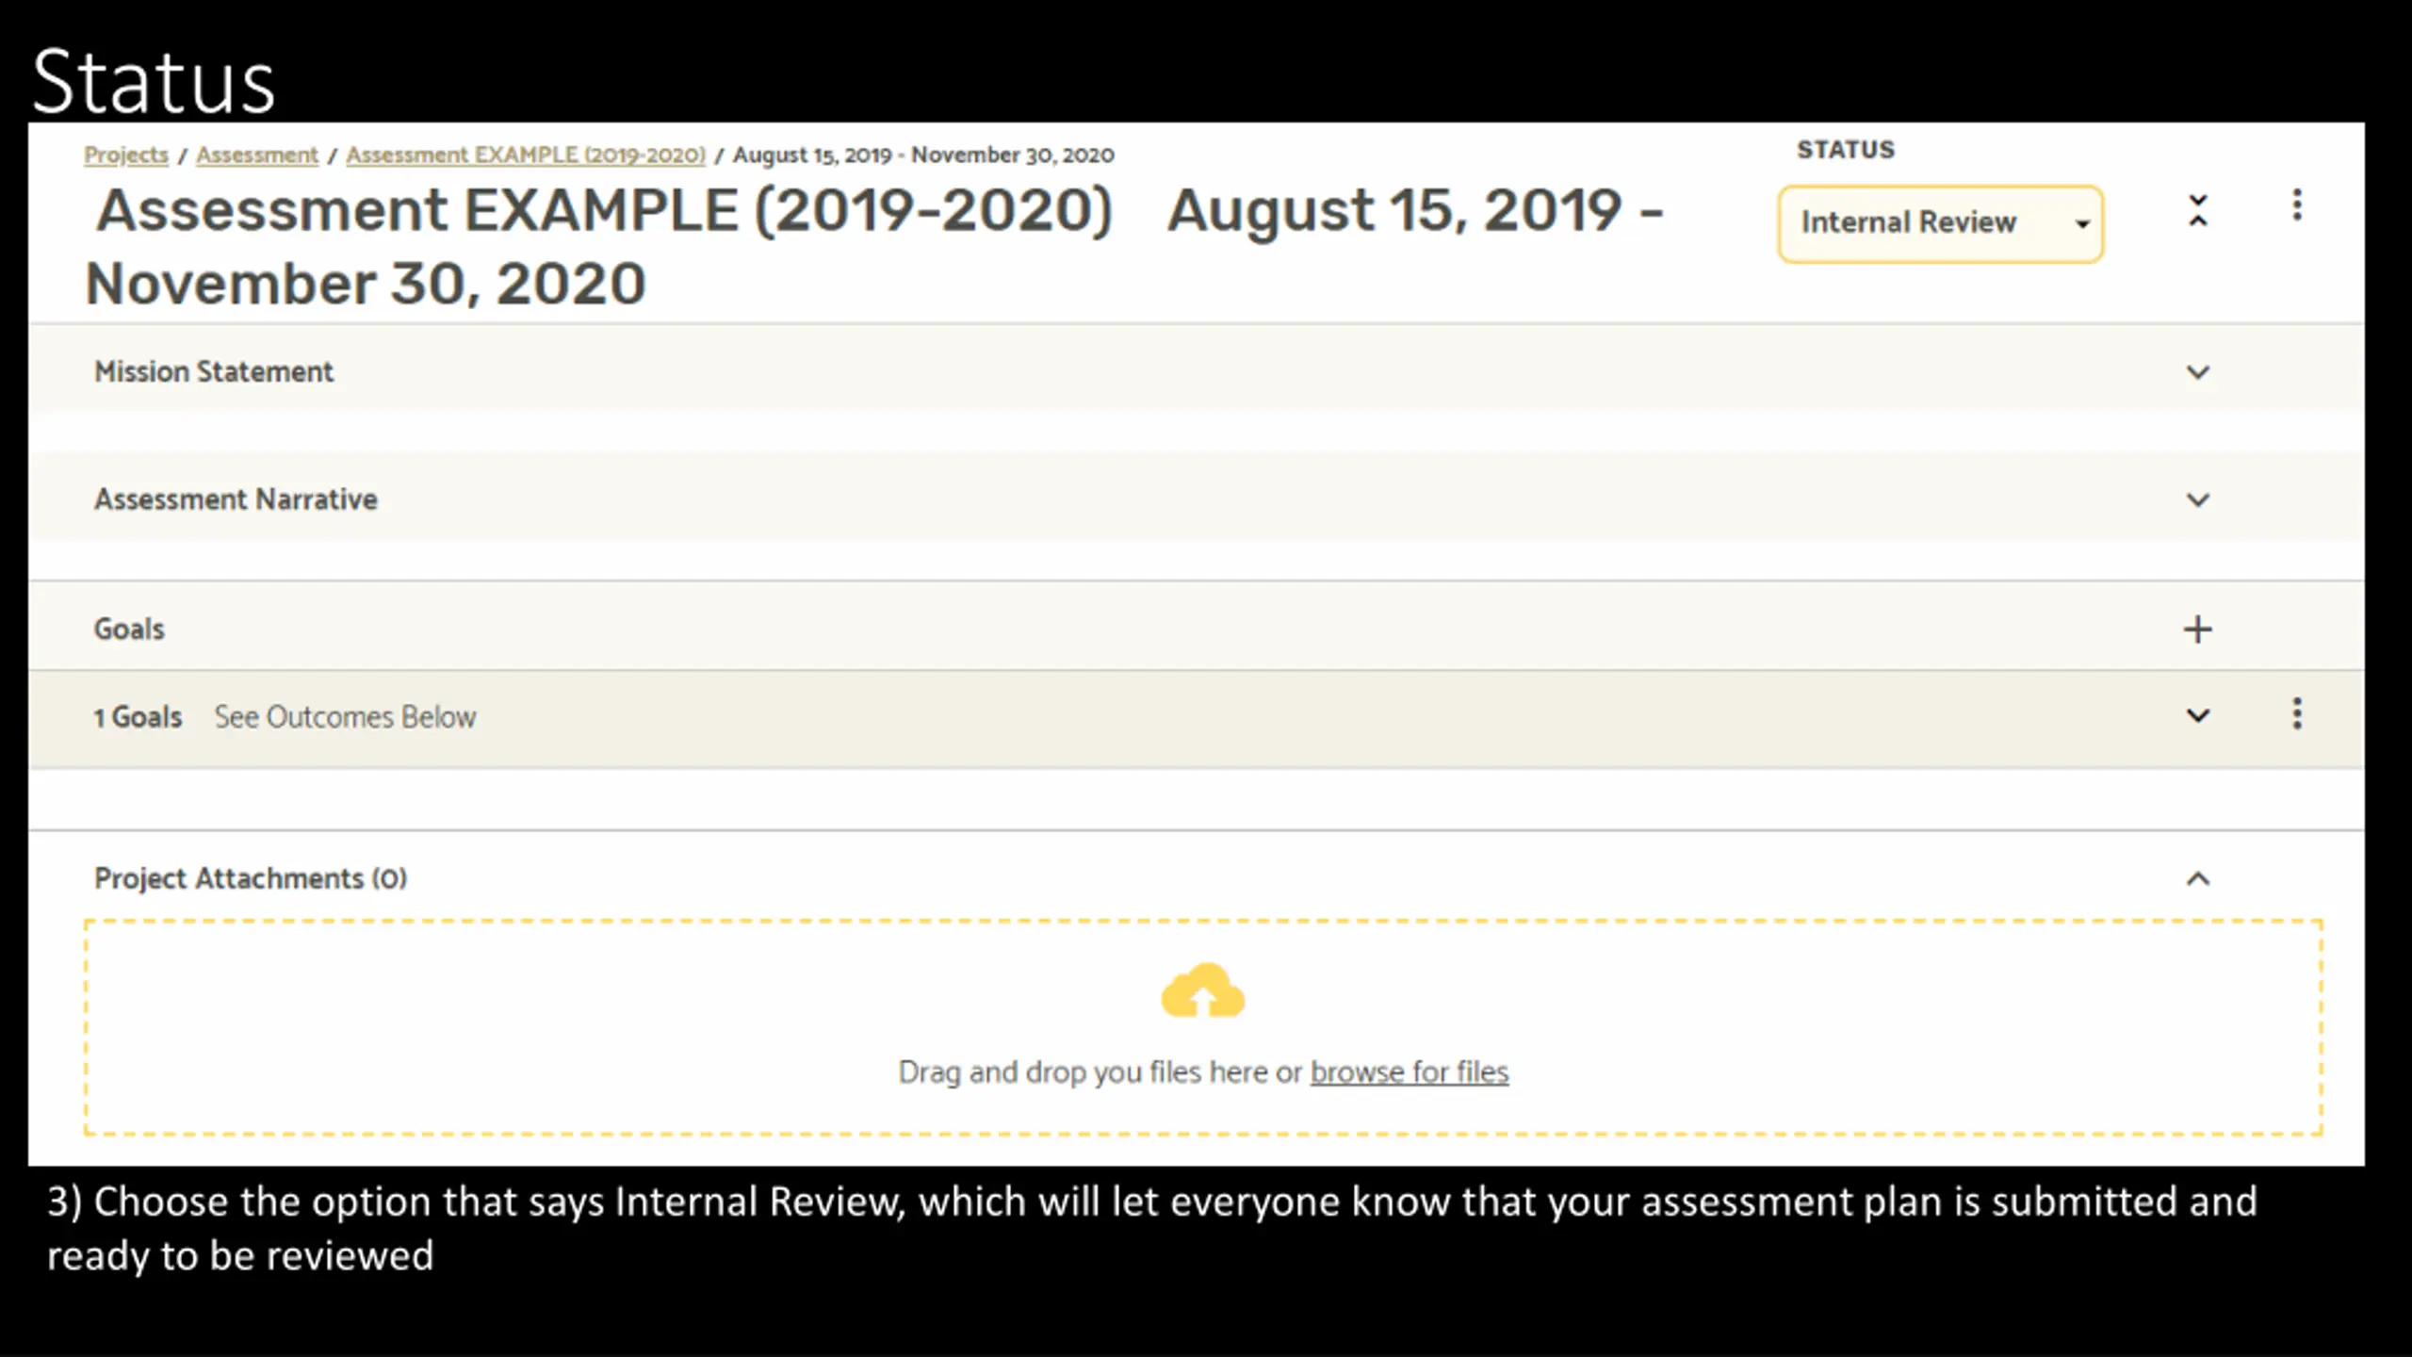2412x1357 pixels.
Task: Add a goal with the plus icon
Action: click(2197, 629)
